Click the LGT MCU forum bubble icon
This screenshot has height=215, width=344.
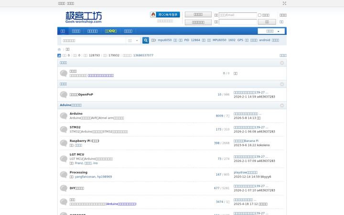tap(64, 159)
